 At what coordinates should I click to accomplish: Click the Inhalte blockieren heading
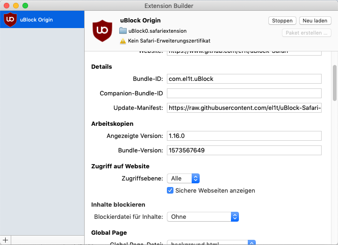point(118,204)
